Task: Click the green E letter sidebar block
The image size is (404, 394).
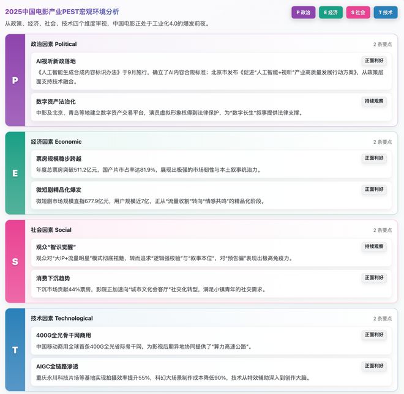Action: coord(15,173)
